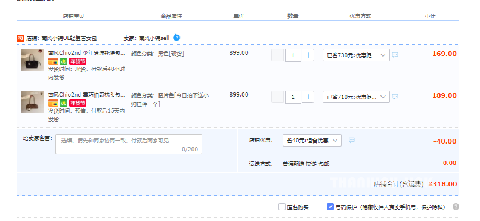
Task: Decrease quantity of 霉巧伯爵枕头包
Action: tap(278, 97)
